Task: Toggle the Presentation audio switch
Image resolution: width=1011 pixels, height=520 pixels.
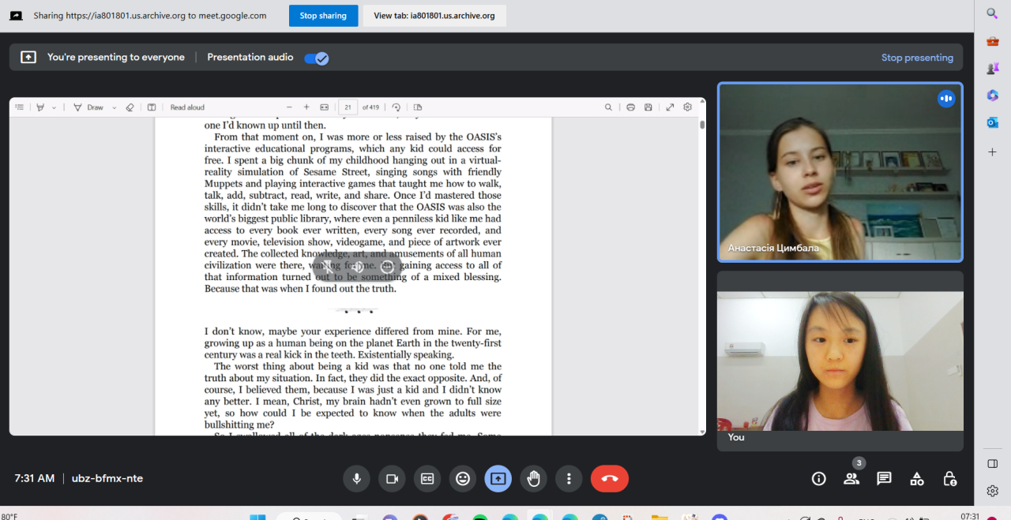Action: click(317, 58)
